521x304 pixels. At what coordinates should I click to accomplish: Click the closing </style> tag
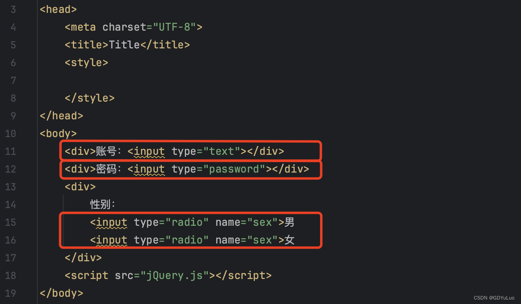point(90,98)
